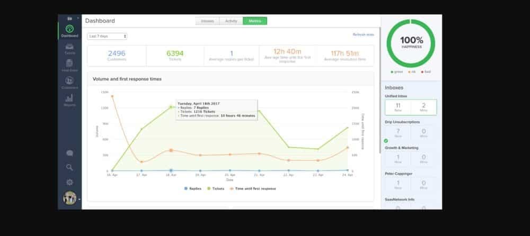Expand the user avatar menu

click(x=70, y=198)
